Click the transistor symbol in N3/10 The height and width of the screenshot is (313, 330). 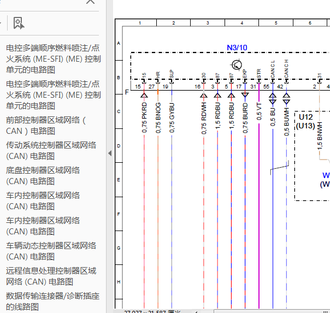tap(237, 65)
